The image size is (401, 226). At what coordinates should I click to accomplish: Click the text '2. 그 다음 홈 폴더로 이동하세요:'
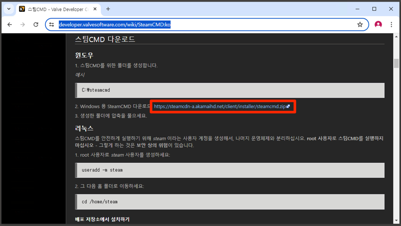coord(110,186)
